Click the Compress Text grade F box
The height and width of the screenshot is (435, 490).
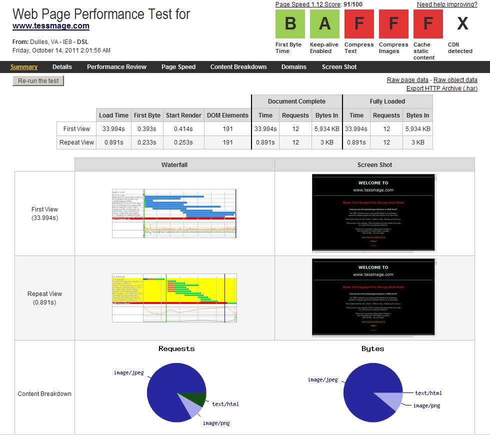tap(359, 24)
